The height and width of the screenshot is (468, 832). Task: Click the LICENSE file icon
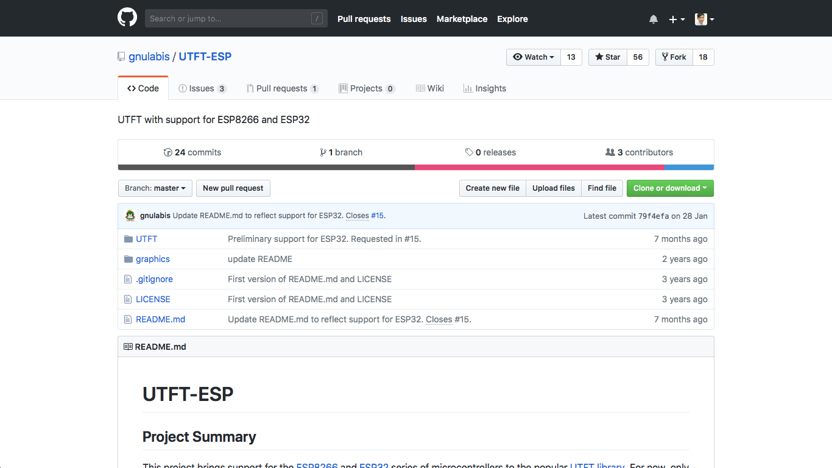coord(128,299)
